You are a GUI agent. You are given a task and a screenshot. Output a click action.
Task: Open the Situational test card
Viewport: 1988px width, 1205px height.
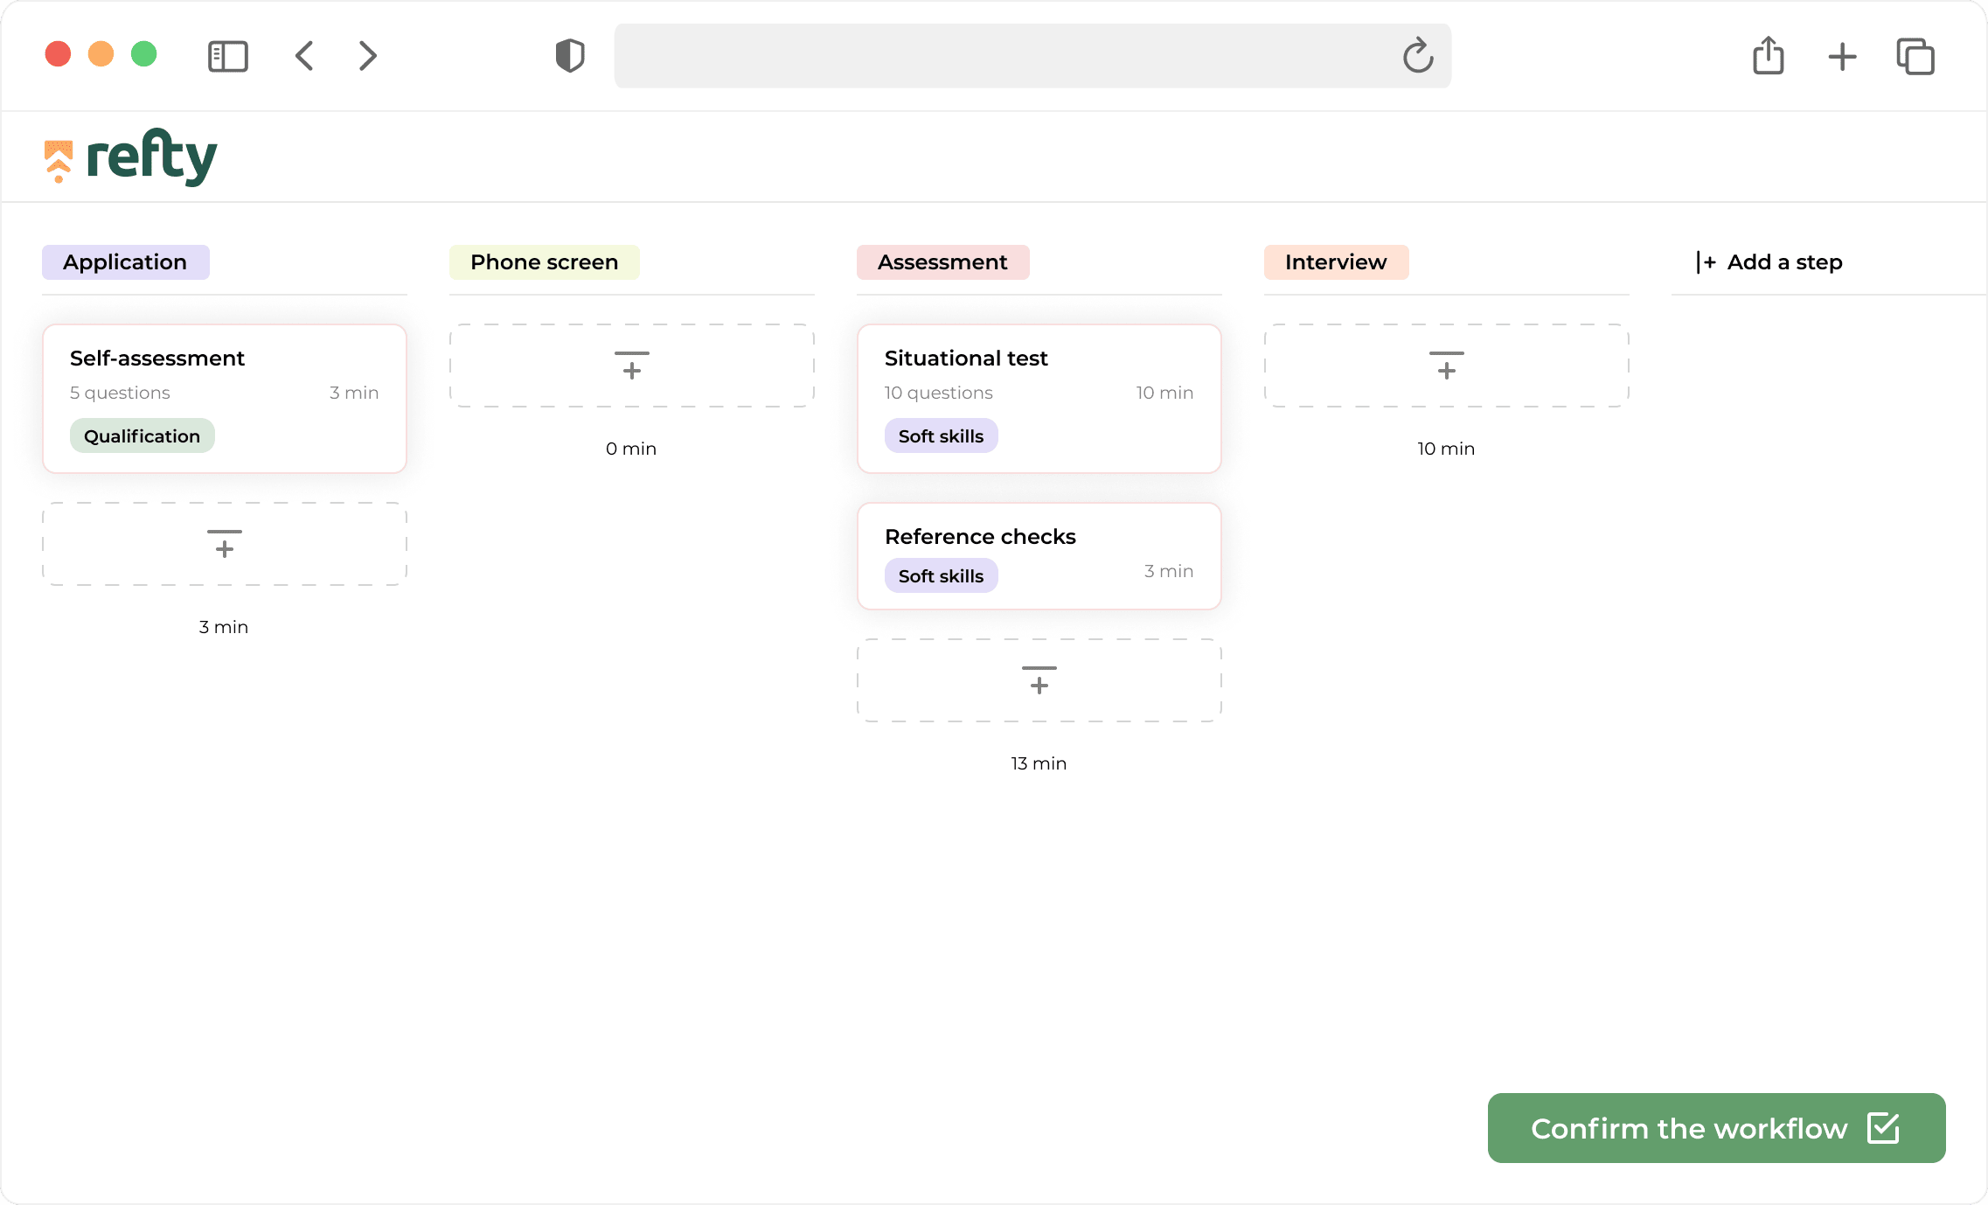[1039, 399]
